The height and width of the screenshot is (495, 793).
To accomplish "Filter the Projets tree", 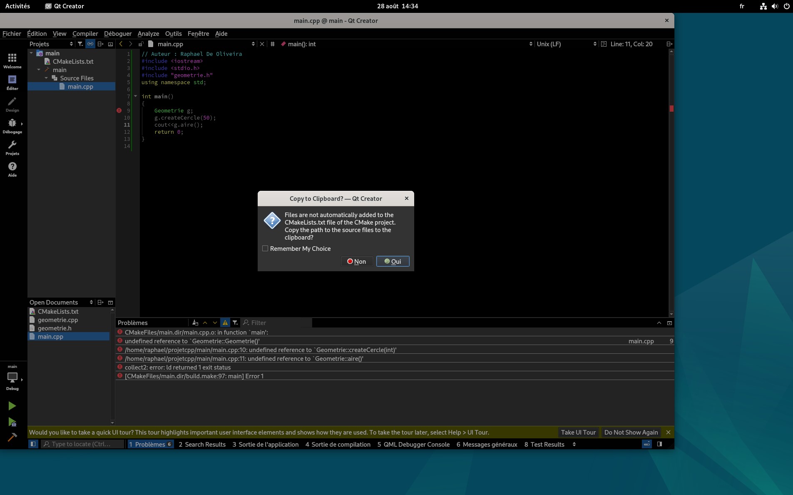I will click(80, 44).
